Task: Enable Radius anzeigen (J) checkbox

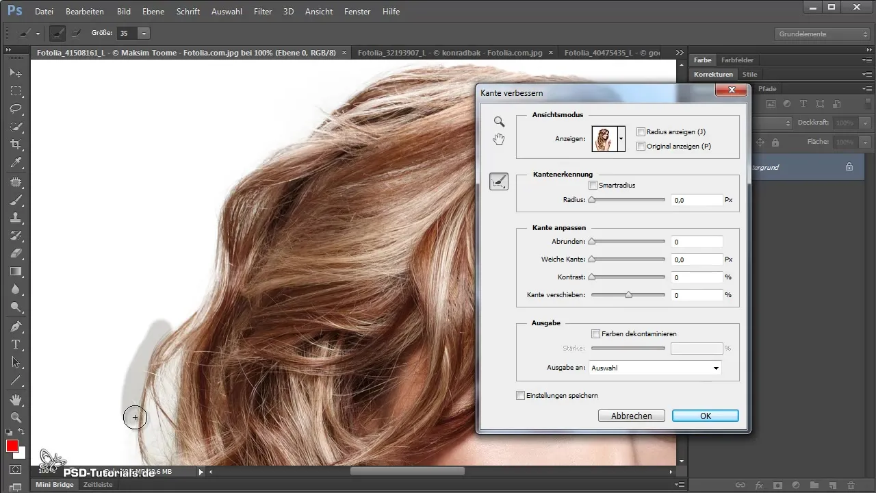Action: click(x=641, y=131)
